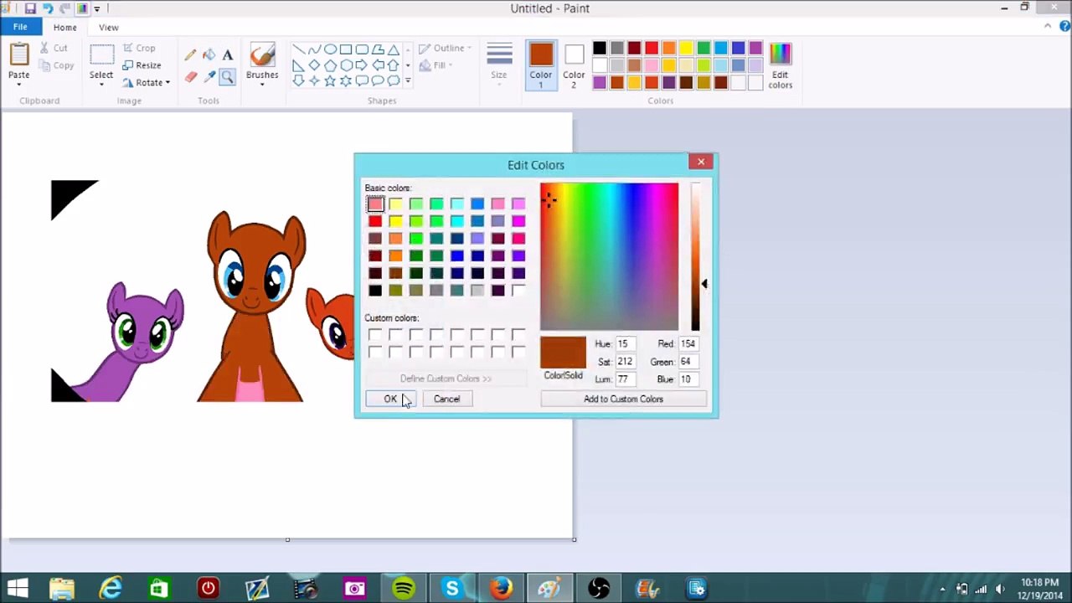Image resolution: width=1072 pixels, height=603 pixels.
Task: Choose the Diamond shape
Action: point(314,65)
